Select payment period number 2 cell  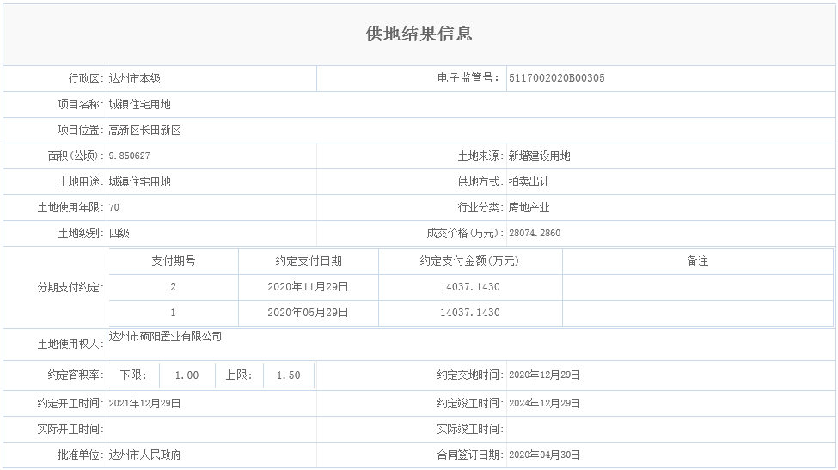point(173,287)
